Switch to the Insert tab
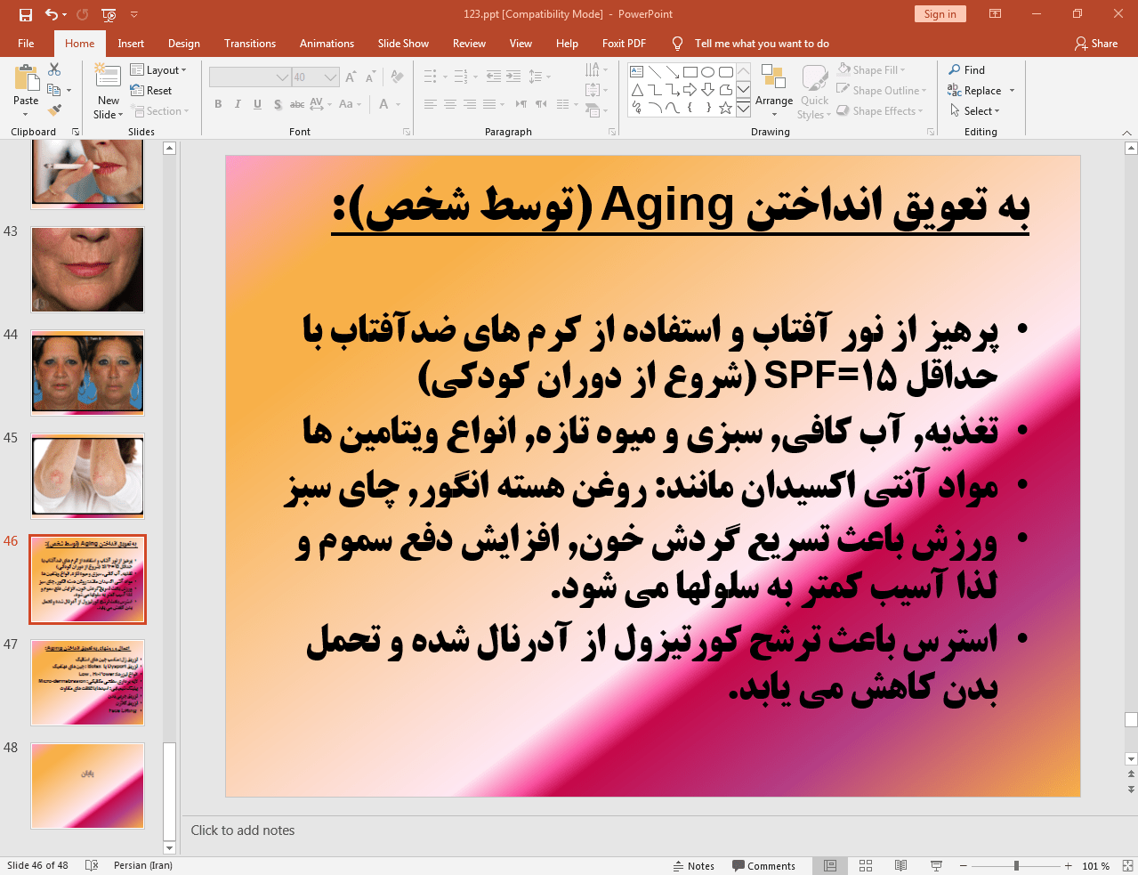 131,44
